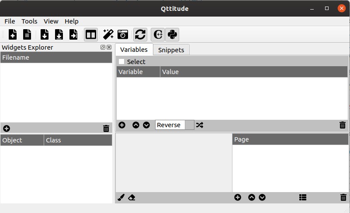This screenshot has width=350, height=213.
Task: Add a new page with plus icon
Action: coord(238,197)
